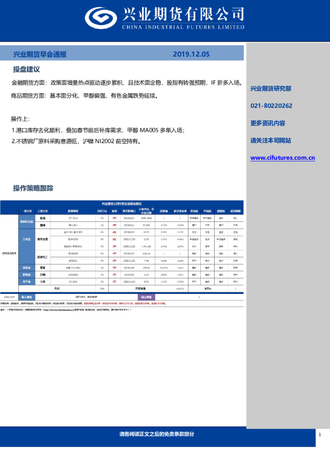Image resolution: width=330 pixels, height=467 pixels.
Task: Click the sidebar text 兴业期货研究部
Action: [x=271, y=88]
